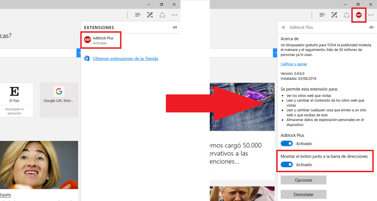Click the Store bag icon
Viewport: 377px width, 201px height.
pyautogui.click(x=87, y=58)
